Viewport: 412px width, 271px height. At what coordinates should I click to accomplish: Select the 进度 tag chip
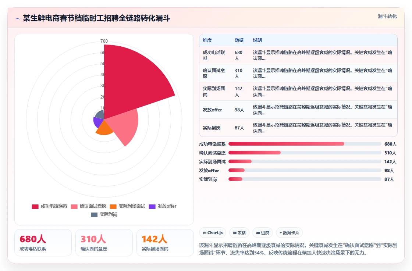263,233
